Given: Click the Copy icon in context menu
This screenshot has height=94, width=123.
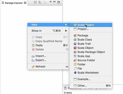Looking at the screenshot, I should point(33,37).
